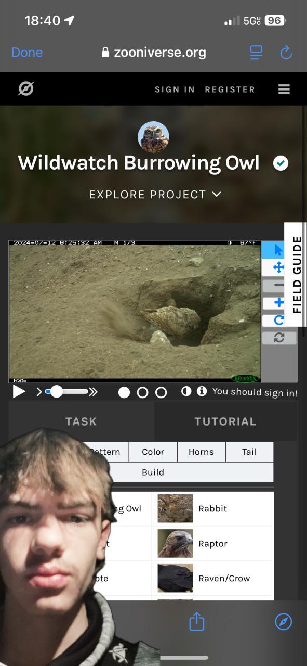Tap Done to close the browser view

(x=27, y=52)
